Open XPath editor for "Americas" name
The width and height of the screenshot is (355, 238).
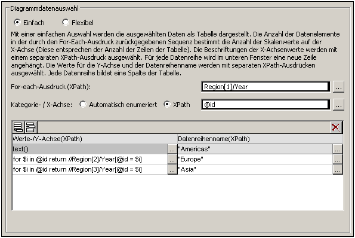click(337, 149)
